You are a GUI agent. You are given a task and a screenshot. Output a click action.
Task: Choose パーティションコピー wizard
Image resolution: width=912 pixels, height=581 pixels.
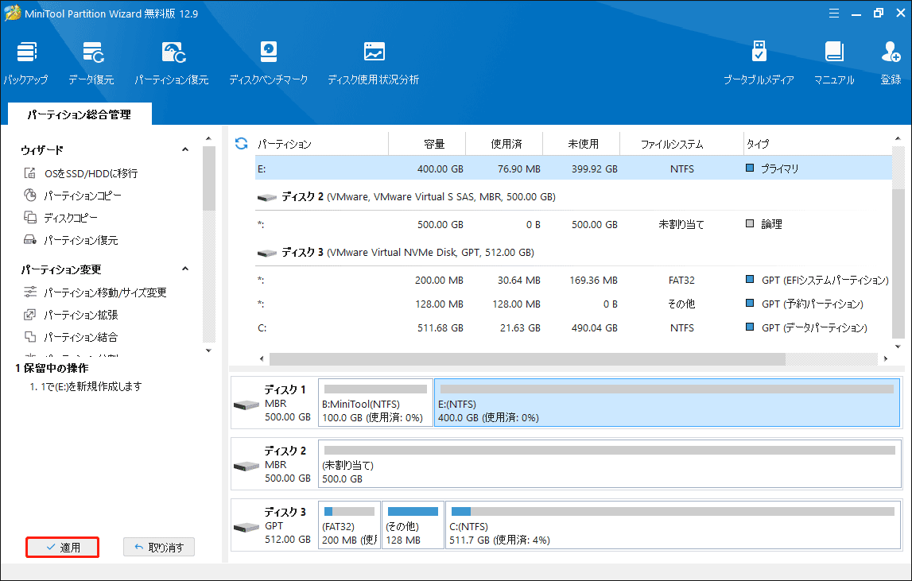[72, 196]
